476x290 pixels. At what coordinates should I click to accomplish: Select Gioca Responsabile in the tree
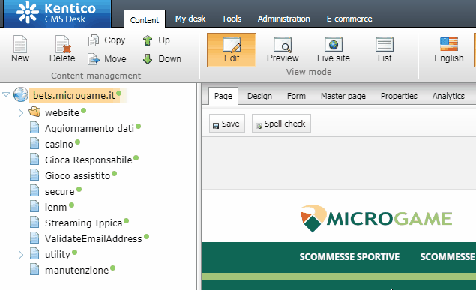click(x=88, y=160)
